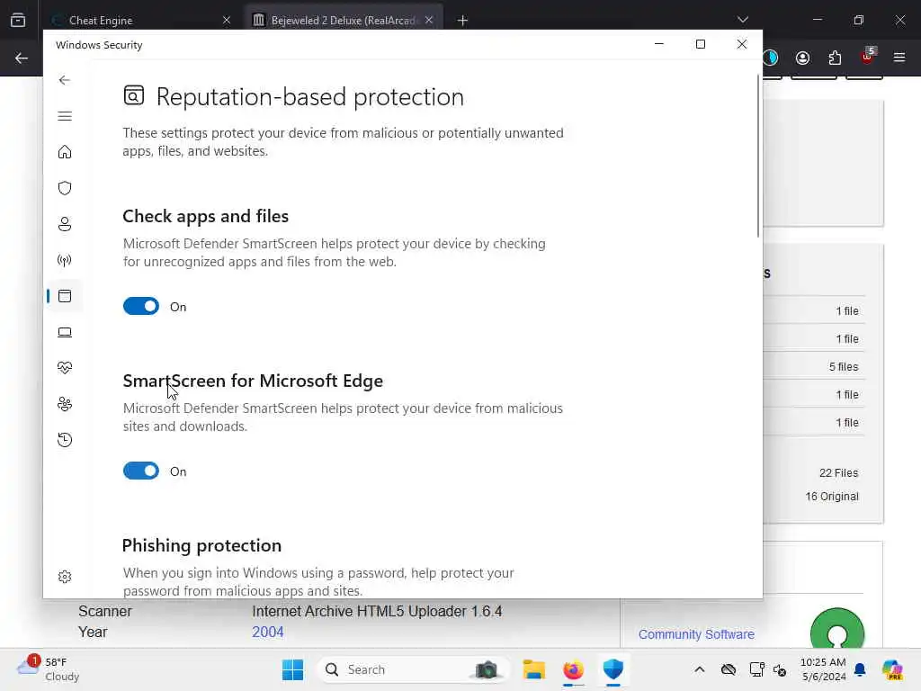This screenshot has width=921, height=691.
Task: Open Firefox from the taskbar
Action: pyautogui.click(x=573, y=669)
